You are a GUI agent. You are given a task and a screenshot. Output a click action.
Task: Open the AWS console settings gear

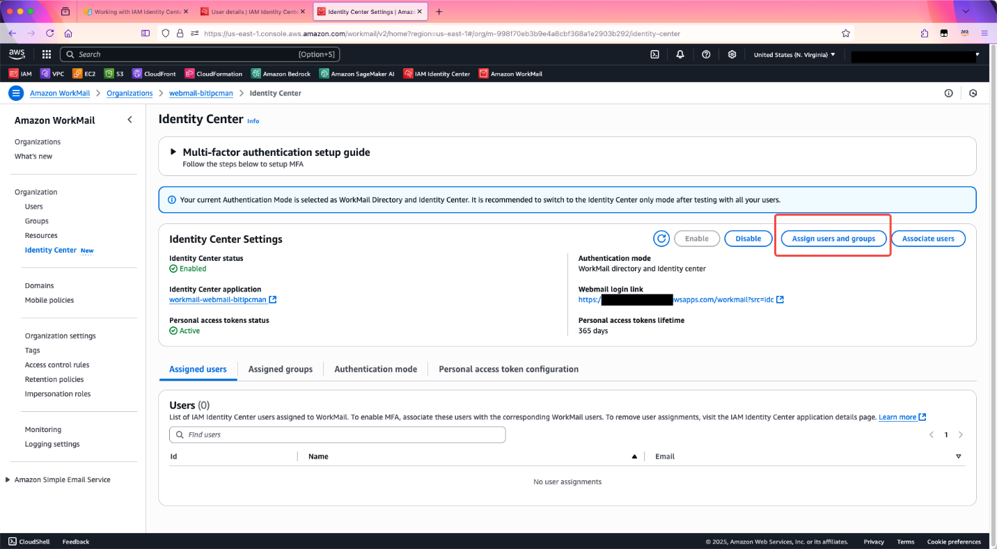(x=732, y=54)
